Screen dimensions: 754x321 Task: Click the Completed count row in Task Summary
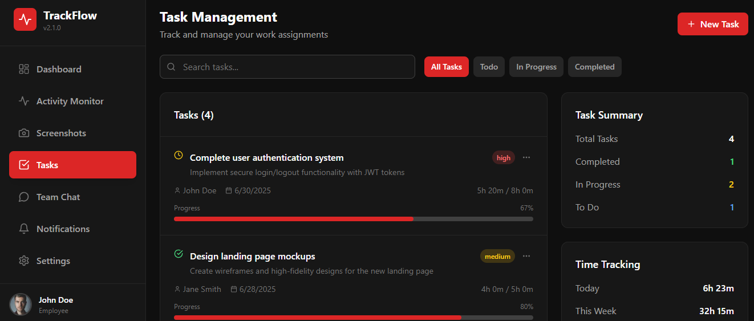(x=655, y=162)
